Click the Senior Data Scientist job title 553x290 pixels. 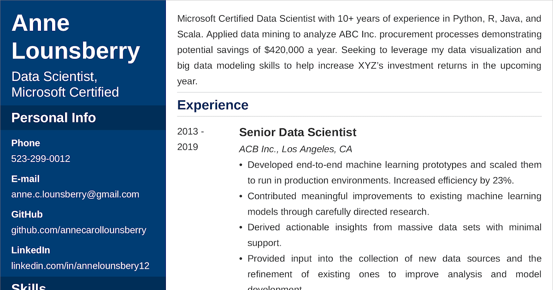coord(297,132)
